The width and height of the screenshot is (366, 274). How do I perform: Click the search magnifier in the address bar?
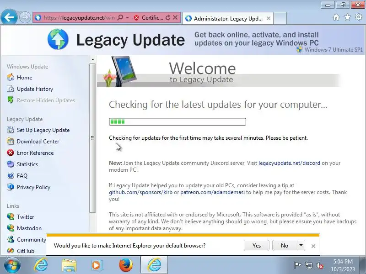coord(120,18)
